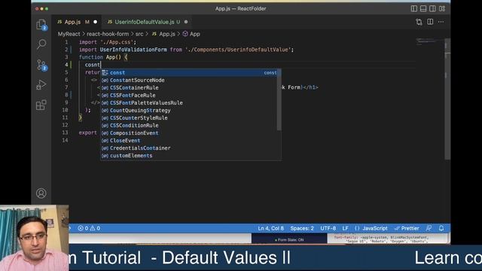Screen dimensions: 482x271
Task: Select react-hook-form in the breadcrumb
Action: click(x=108, y=34)
